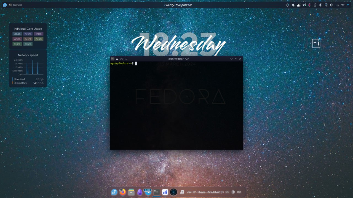Image resolution: width=353 pixels, height=198 pixels.
Task: Open Telegram with the 9,999 badge
Action: [x=148, y=192]
